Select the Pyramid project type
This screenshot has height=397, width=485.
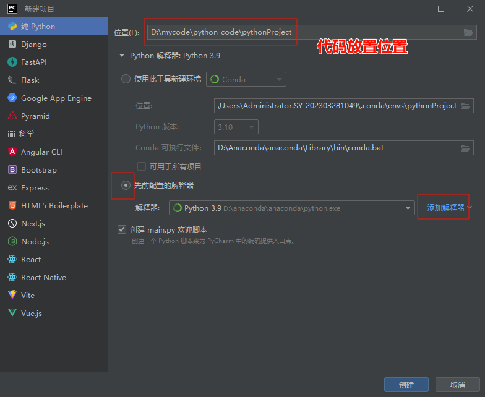click(54, 116)
